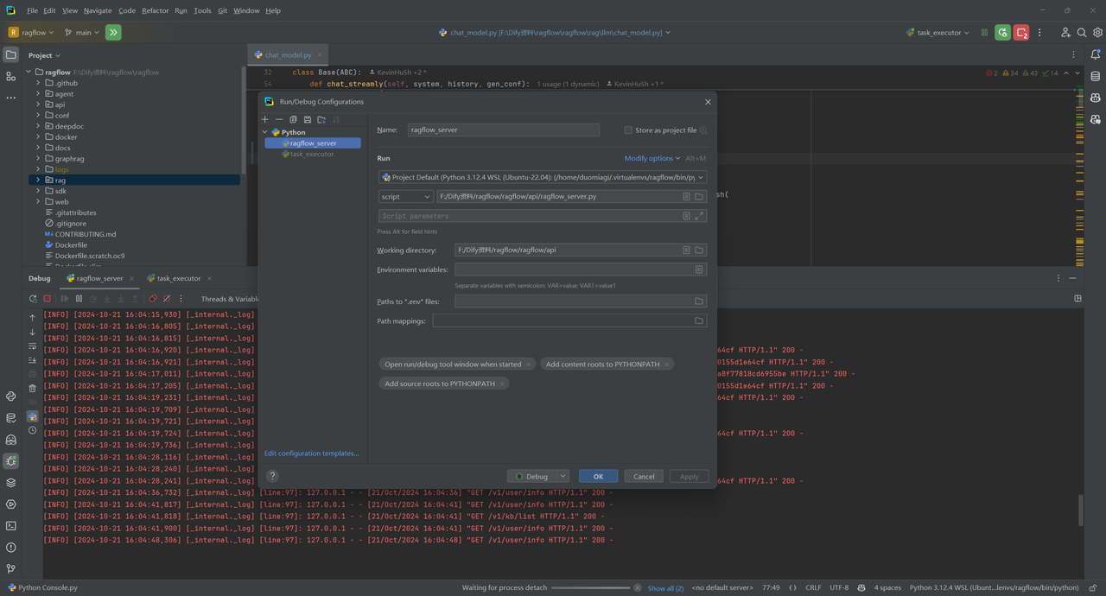The height and width of the screenshot is (596, 1106).
Task: Open Search Everywhere magnifier icon
Action: (x=1081, y=33)
